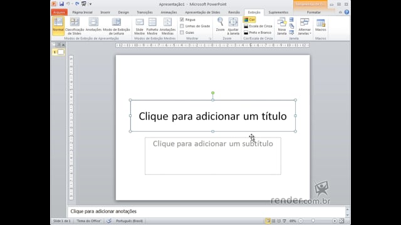
Task: Open the undo history dropdown arrow
Action: point(72,4)
